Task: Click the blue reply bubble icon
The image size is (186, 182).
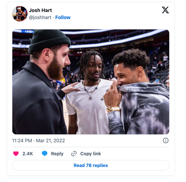Action: tap(45, 154)
